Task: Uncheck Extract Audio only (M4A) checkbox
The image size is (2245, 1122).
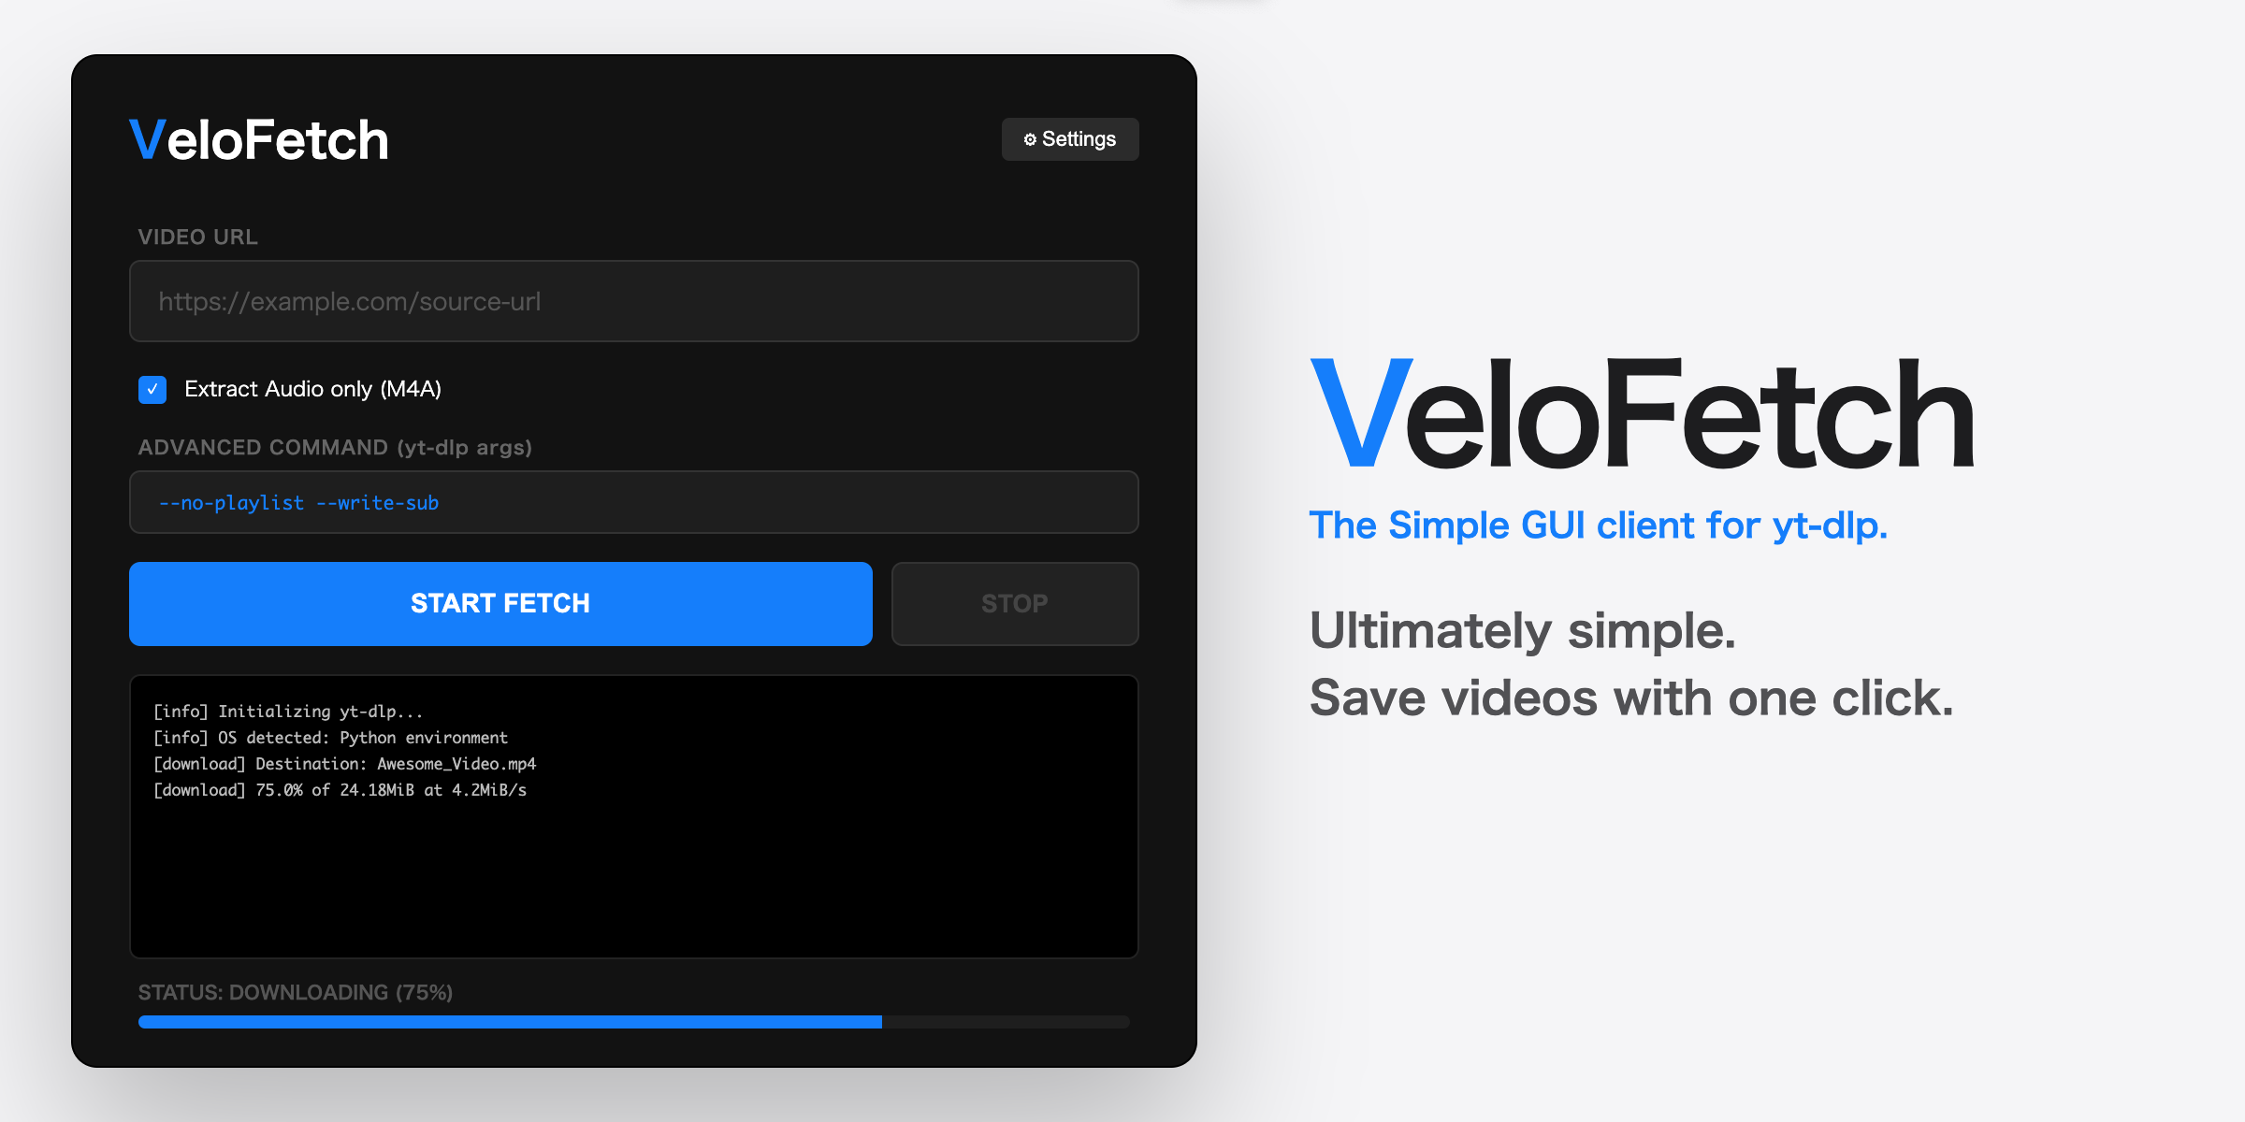Action: click(152, 389)
